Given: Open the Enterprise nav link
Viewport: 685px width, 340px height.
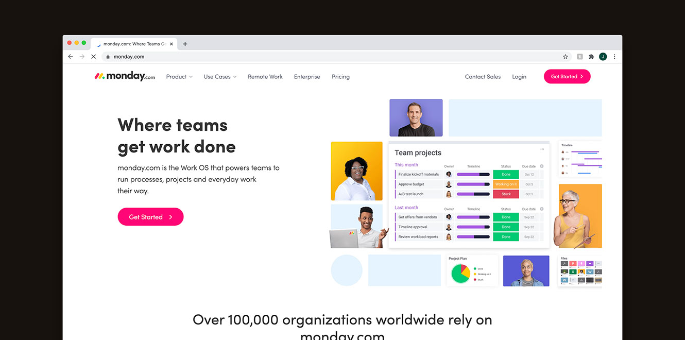Looking at the screenshot, I should click(307, 77).
